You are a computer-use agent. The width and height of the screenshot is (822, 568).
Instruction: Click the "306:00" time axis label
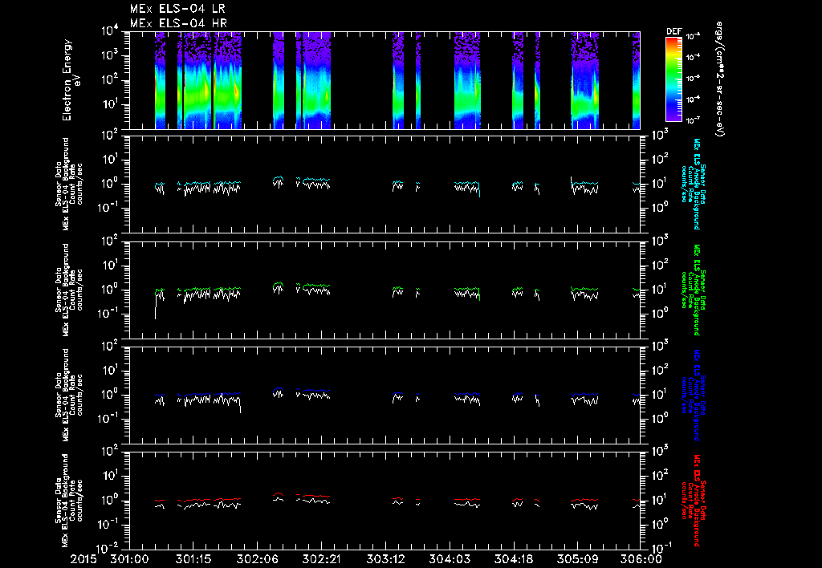(641, 560)
